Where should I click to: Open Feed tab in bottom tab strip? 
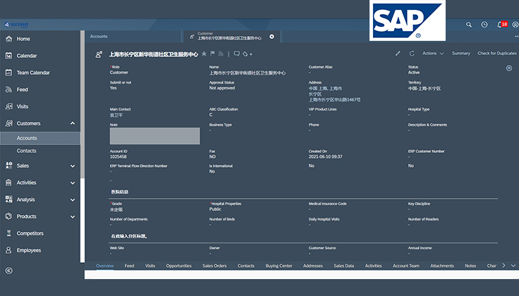tap(129, 266)
